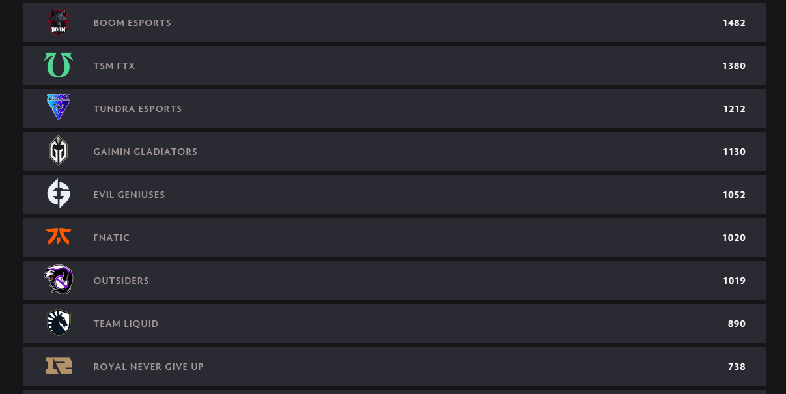Click the BOOM Esports wolf logo
This screenshot has height=394, width=786.
click(x=59, y=22)
